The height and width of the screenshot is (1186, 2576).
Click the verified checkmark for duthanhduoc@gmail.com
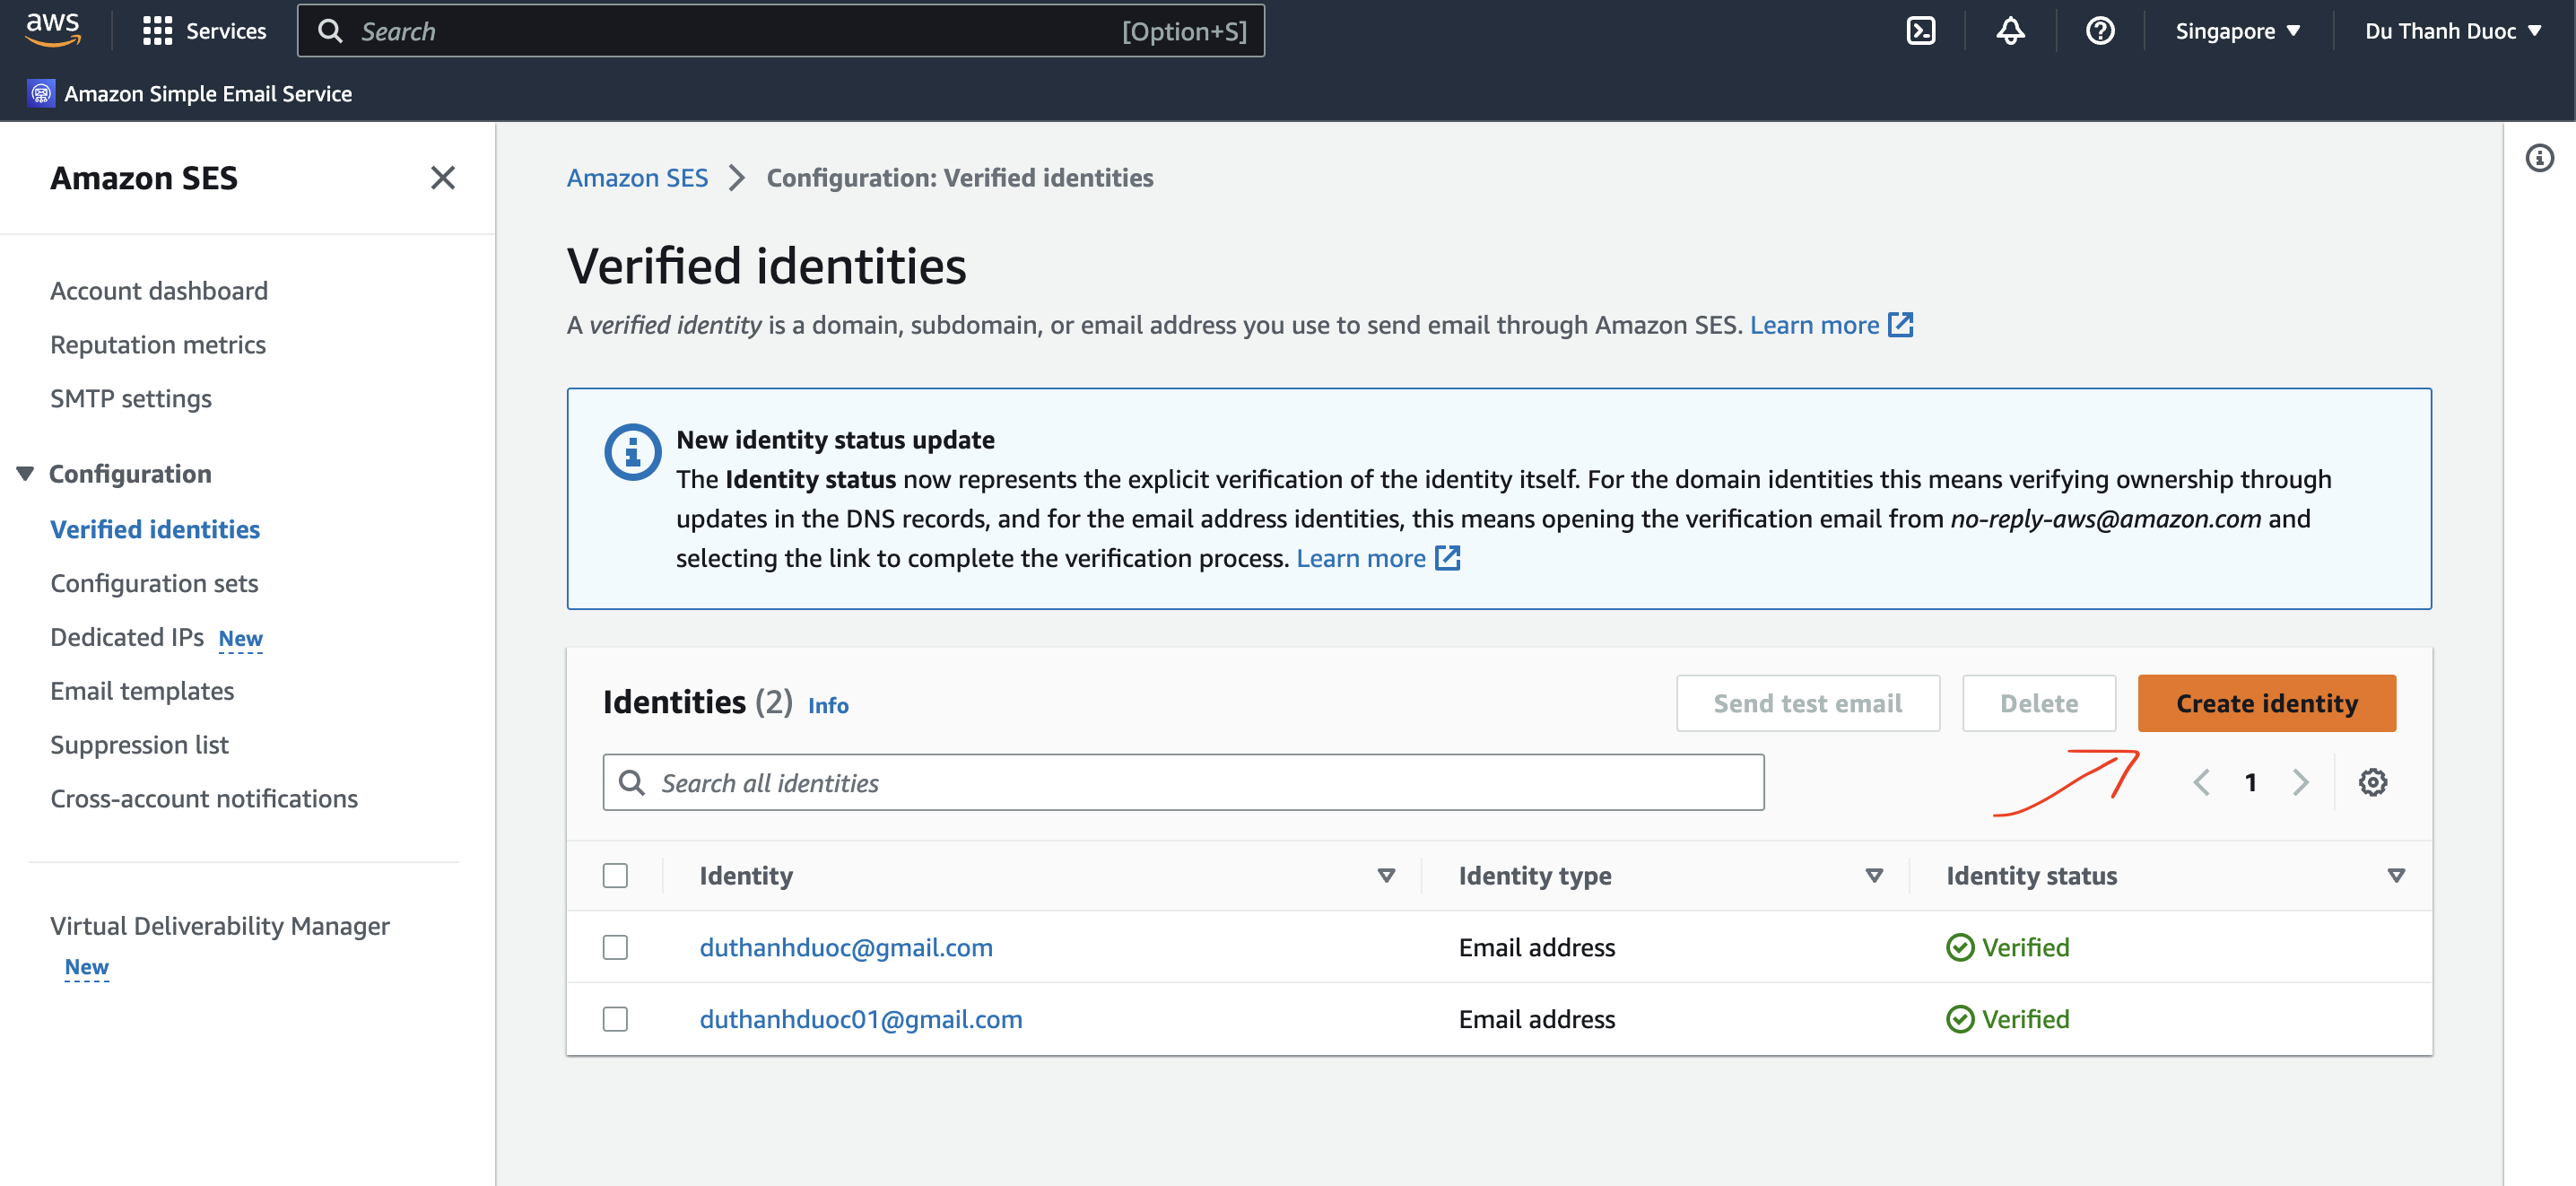[x=1960, y=947]
